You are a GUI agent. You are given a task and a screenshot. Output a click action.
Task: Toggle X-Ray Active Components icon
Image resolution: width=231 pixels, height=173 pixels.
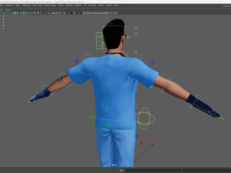click(56, 13)
